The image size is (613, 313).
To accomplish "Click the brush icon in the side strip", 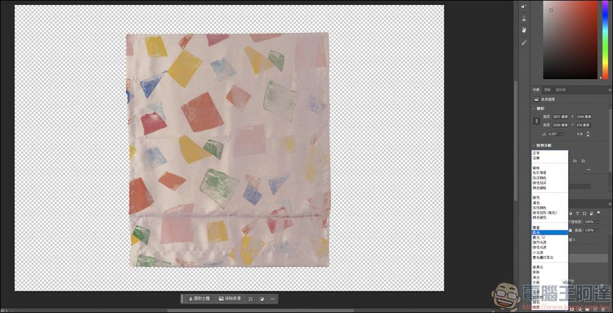I will point(524,42).
